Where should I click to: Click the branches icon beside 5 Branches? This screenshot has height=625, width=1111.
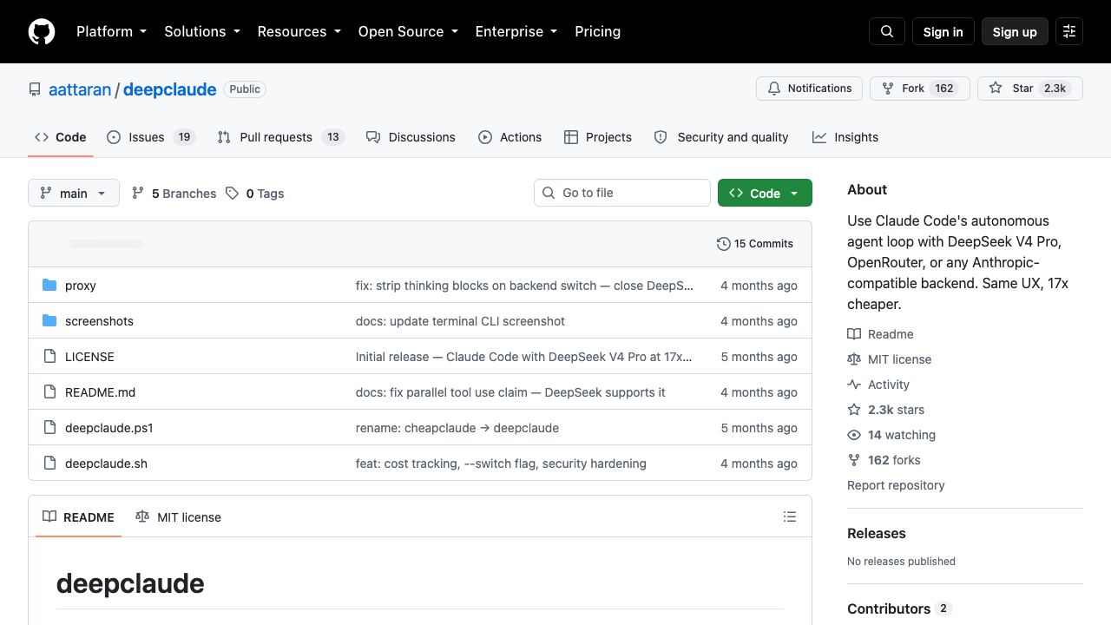(138, 194)
